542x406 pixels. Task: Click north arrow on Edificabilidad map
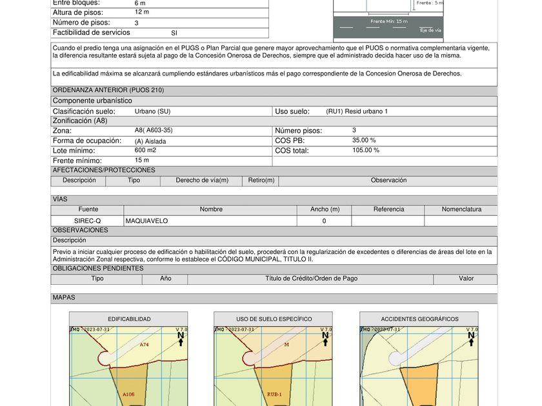point(181,338)
